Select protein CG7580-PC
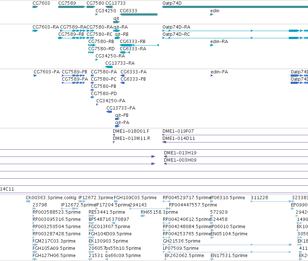Screen dimensions: 308x261 point(92,83)
